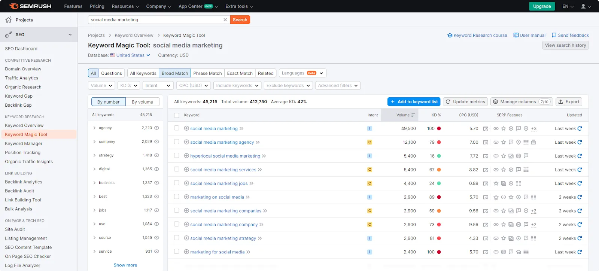
Task: Expand the agency keyword group
Action: pos(94,128)
